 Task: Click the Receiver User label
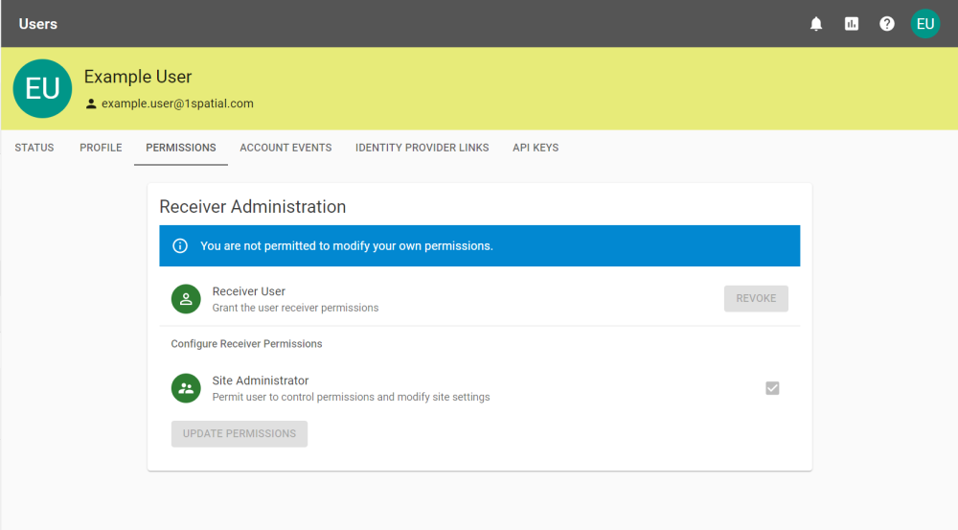click(x=249, y=291)
